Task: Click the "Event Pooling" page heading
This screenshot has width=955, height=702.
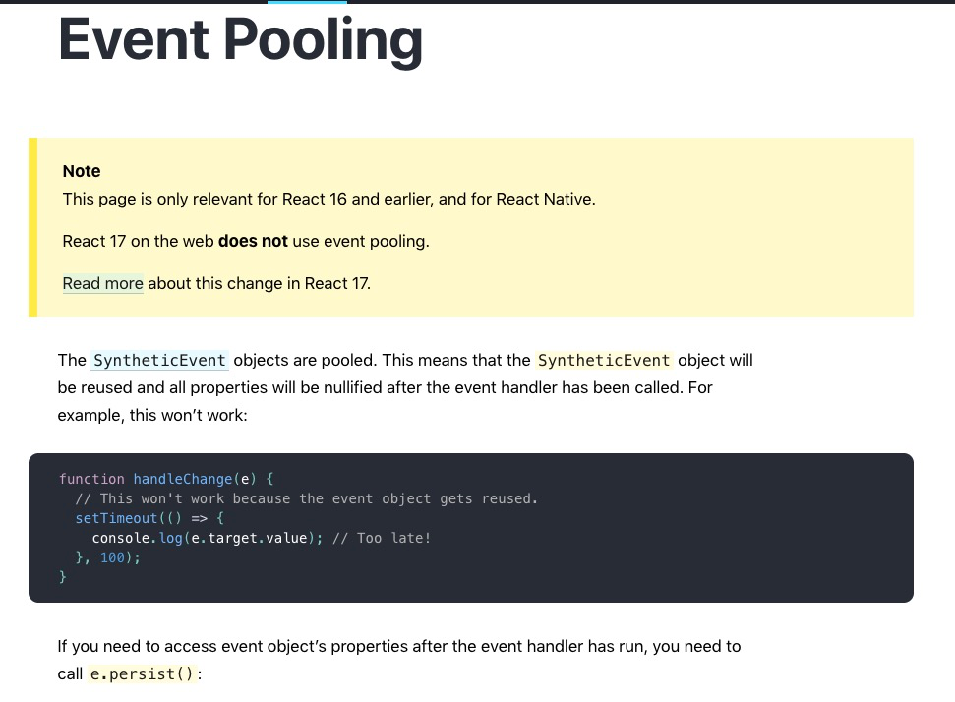Action: pyautogui.click(x=241, y=39)
